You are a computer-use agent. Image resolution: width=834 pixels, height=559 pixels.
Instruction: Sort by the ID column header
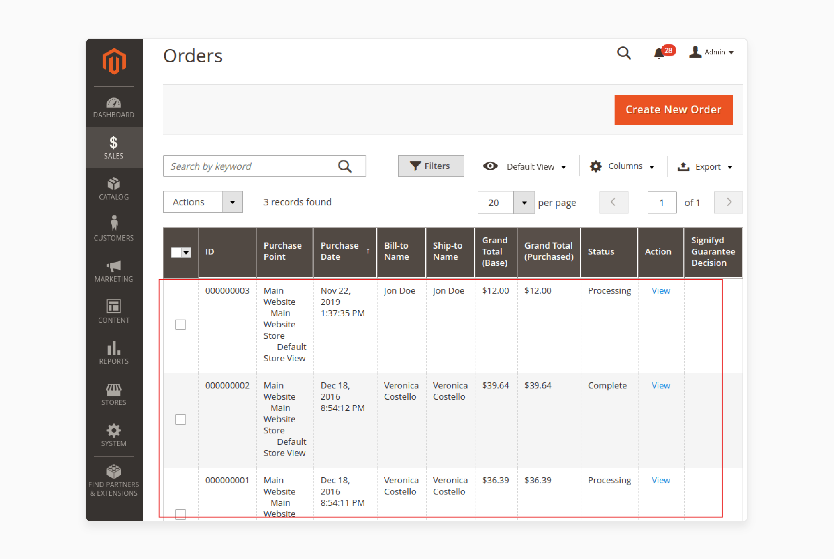[227, 252]
